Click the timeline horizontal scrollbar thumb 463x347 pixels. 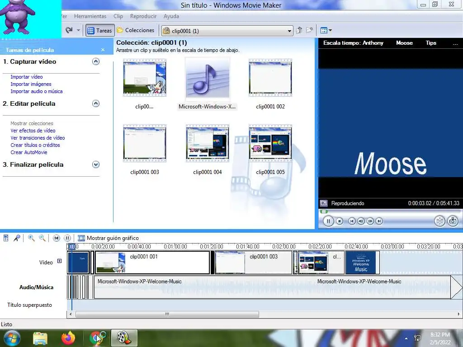167,314
